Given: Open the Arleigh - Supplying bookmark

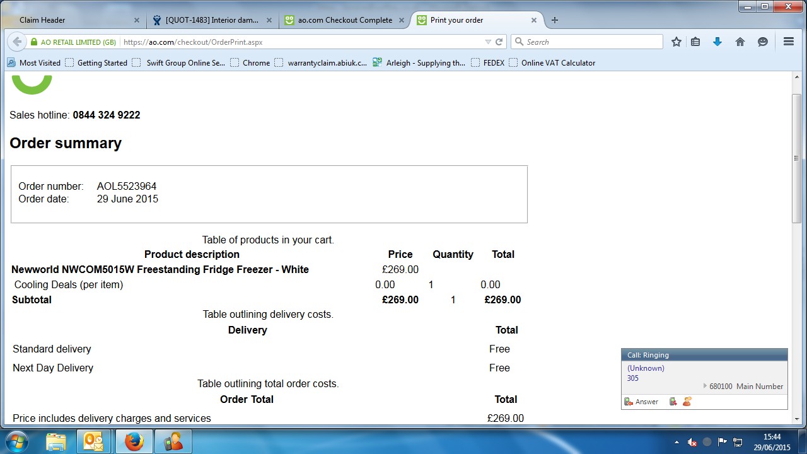Looking at the screenshot, I should point(419,63).
